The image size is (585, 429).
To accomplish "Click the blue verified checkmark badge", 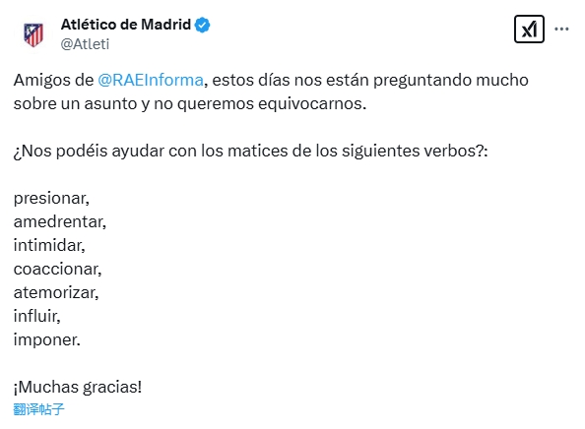I will pos(202,25).
